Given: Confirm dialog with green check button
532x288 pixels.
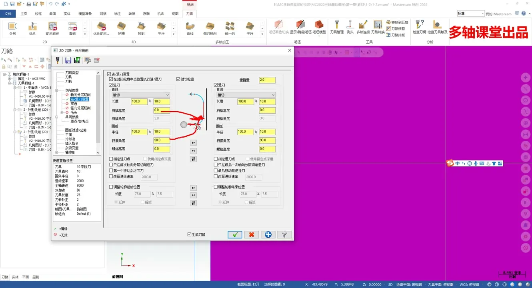Looking at the screenshot, I should point(234,234).
